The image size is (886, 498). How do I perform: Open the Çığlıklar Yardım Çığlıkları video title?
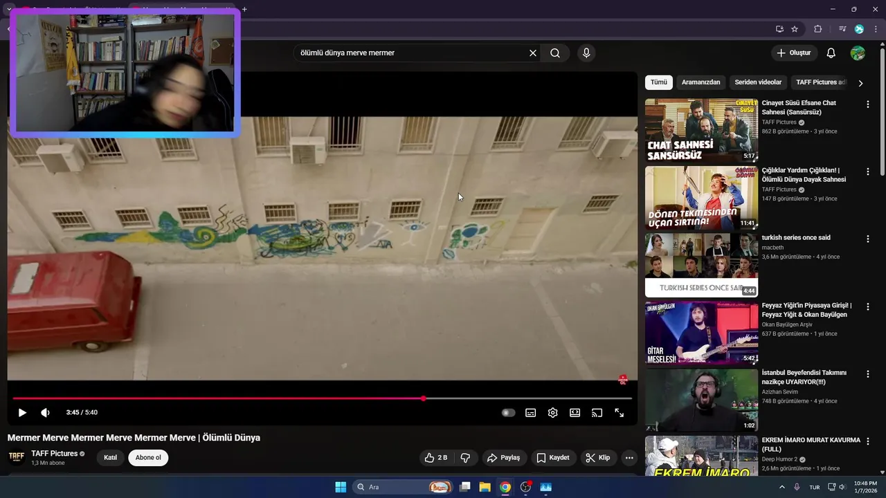[804, 175]
